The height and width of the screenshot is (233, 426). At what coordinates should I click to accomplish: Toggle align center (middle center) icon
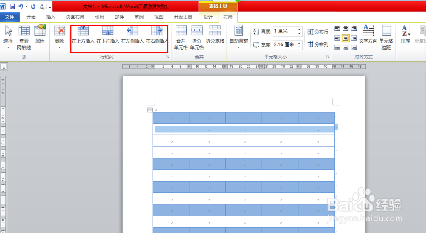[345, 38]
